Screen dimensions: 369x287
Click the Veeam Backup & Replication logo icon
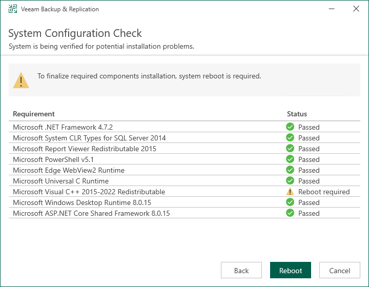[x=13, y=9]
